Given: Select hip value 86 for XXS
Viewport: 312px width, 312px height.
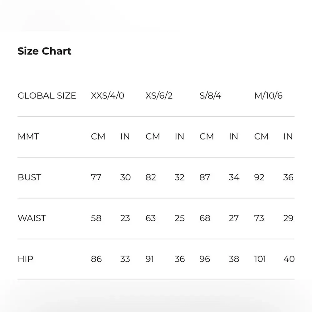Looking at the screenshot, I should [96, 259].
